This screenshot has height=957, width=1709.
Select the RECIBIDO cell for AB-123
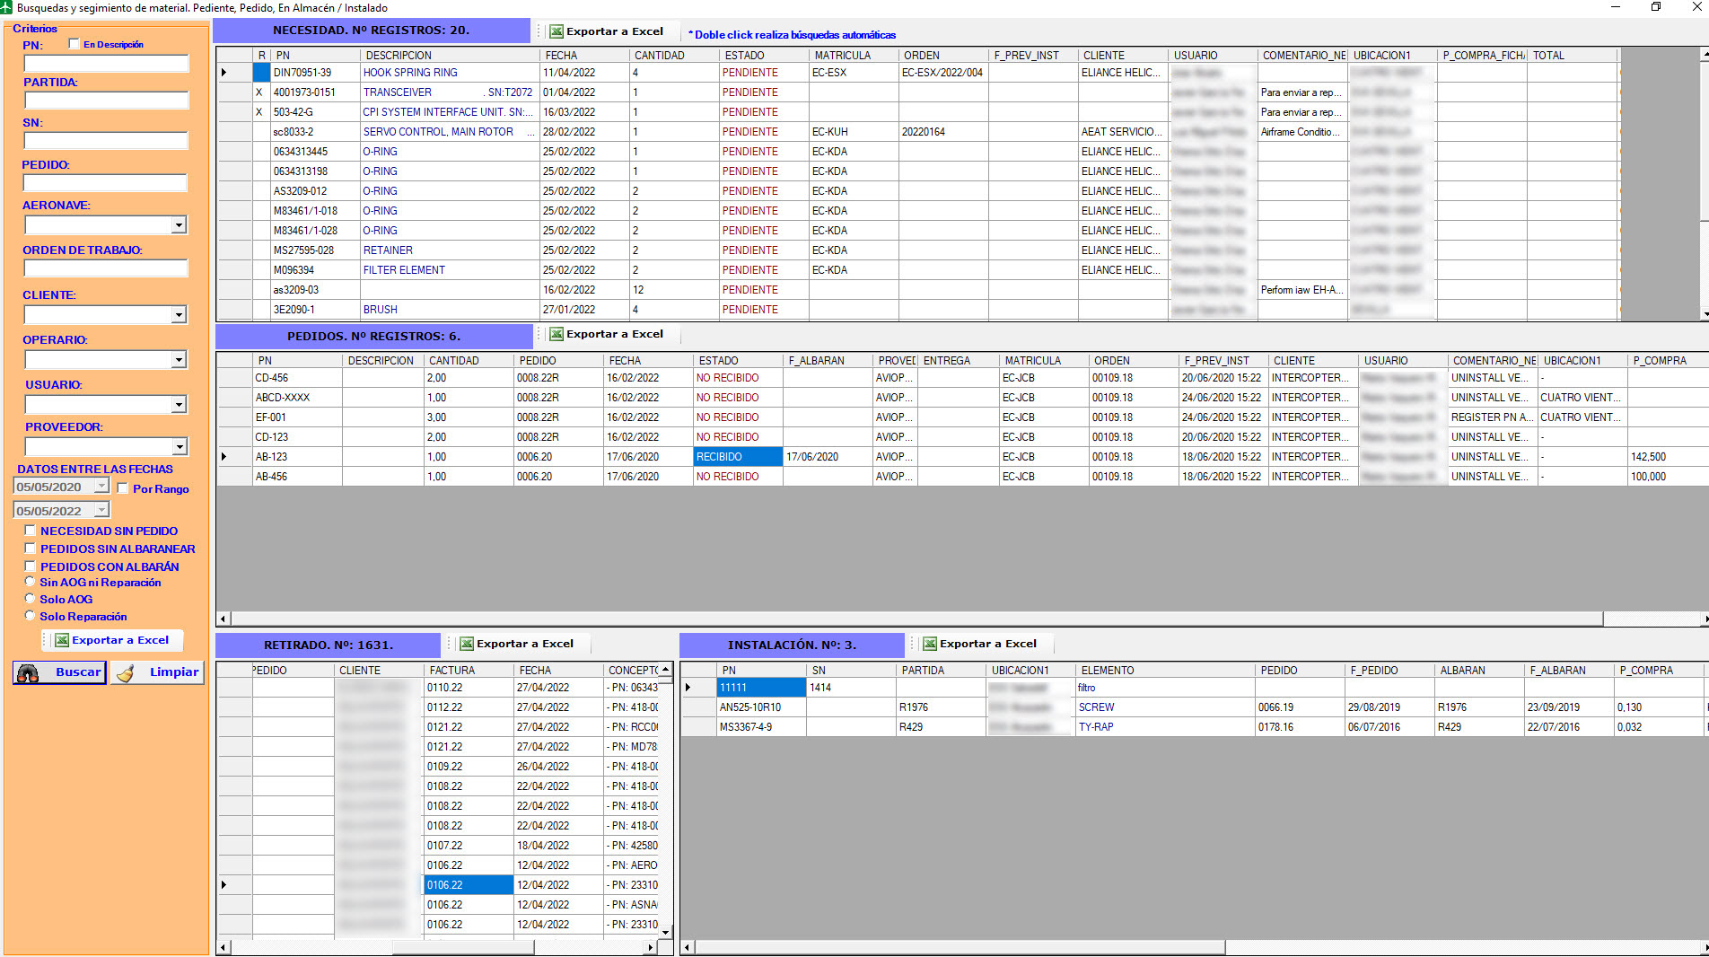(x=737, y=457)
